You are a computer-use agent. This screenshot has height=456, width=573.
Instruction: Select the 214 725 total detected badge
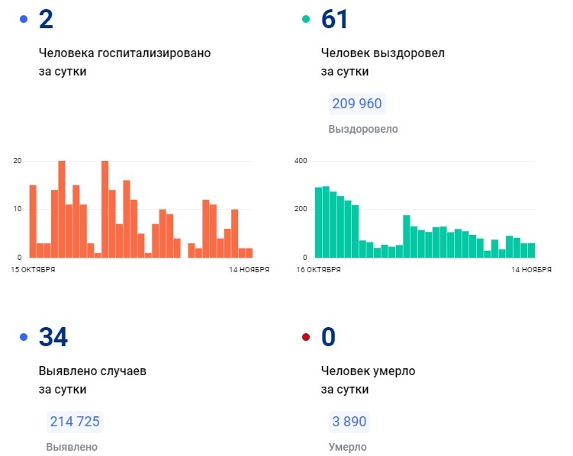75,422
